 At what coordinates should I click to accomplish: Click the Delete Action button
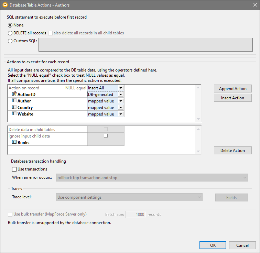click(x=232, y=151)
